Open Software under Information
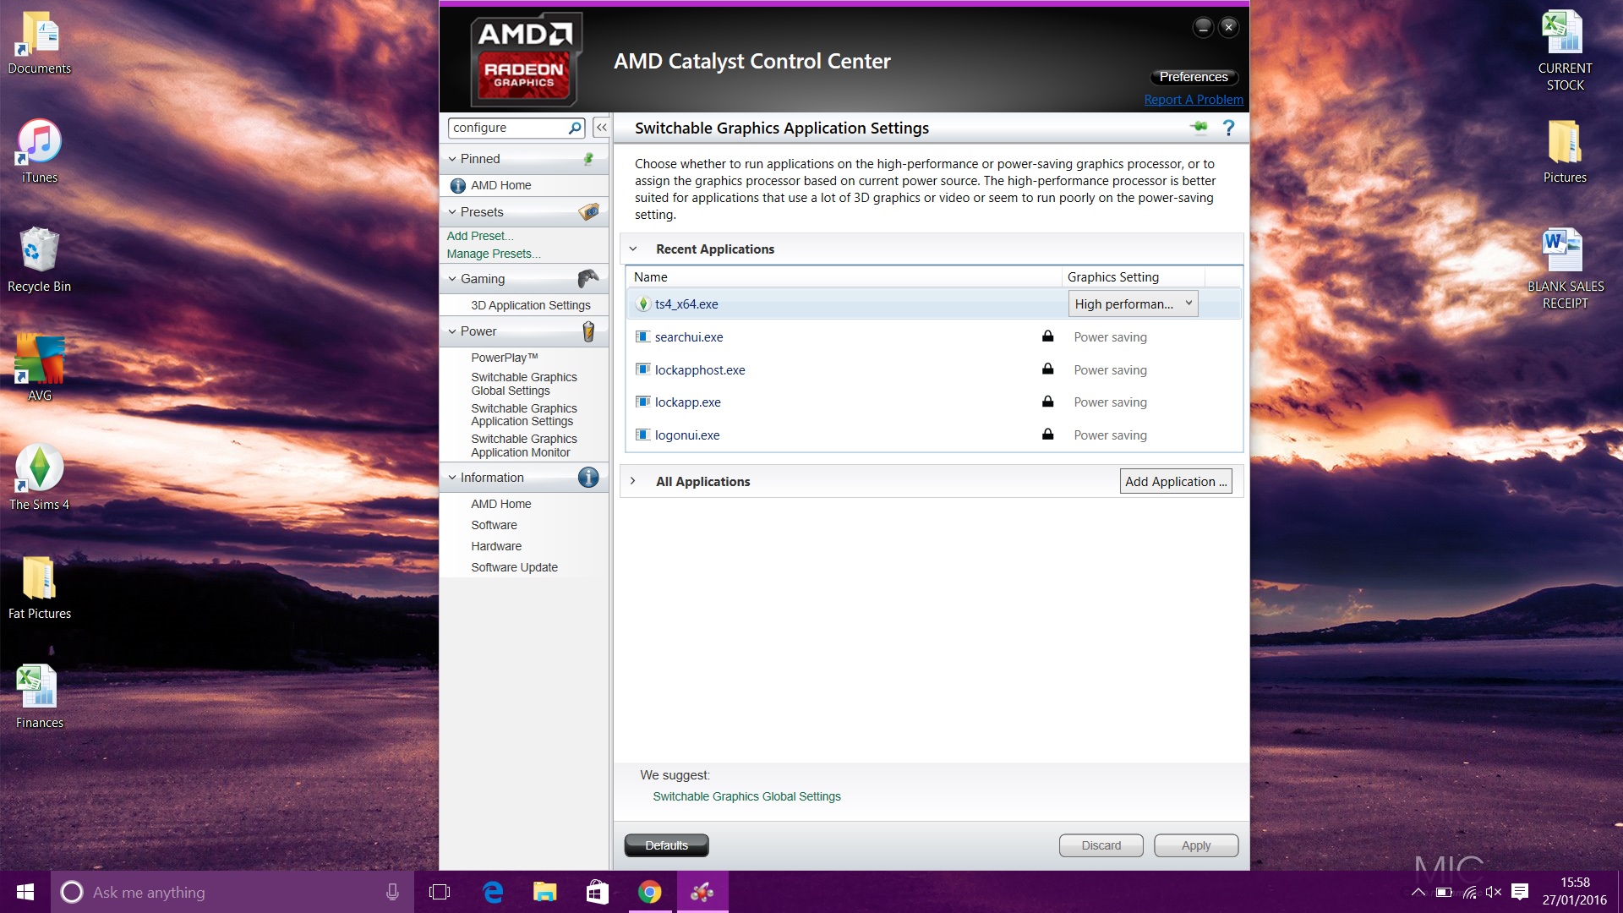The height and width of the screenshot is (913, 1623). point(494,525)
